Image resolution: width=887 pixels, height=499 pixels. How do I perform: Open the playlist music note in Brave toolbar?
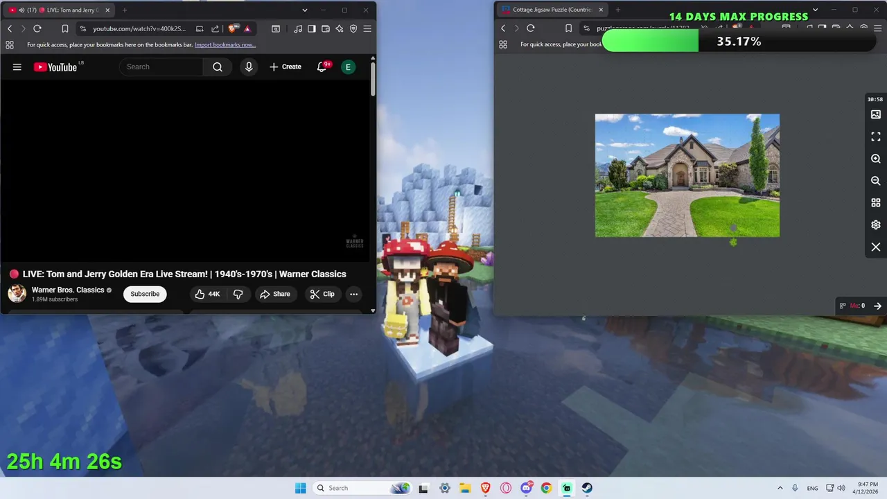pos(298,28)
